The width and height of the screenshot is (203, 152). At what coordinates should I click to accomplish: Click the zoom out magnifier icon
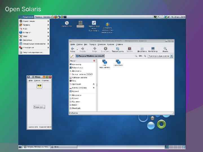(136, 56)
